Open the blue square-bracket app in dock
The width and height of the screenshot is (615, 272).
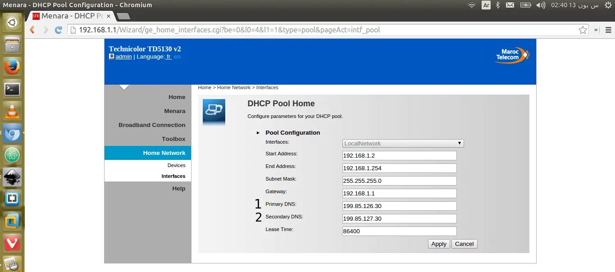click(12, 199)
